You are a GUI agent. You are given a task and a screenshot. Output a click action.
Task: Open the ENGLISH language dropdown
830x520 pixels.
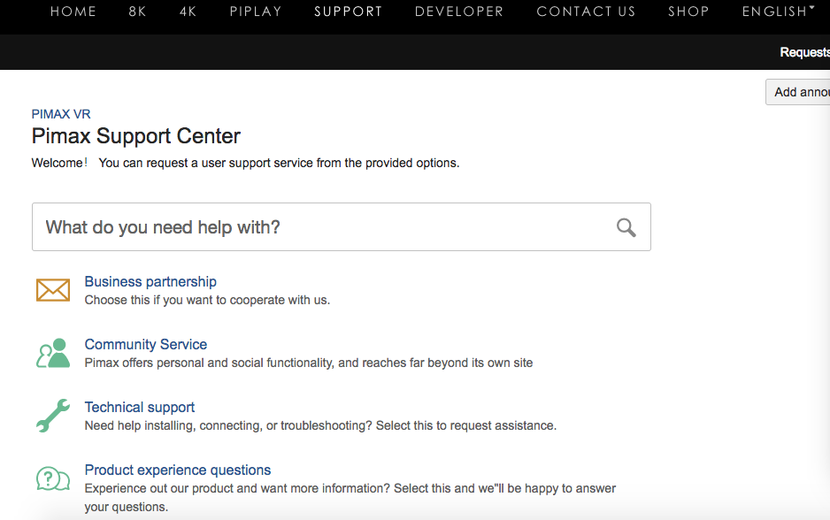pyautogui.click(x=778, y=11)
